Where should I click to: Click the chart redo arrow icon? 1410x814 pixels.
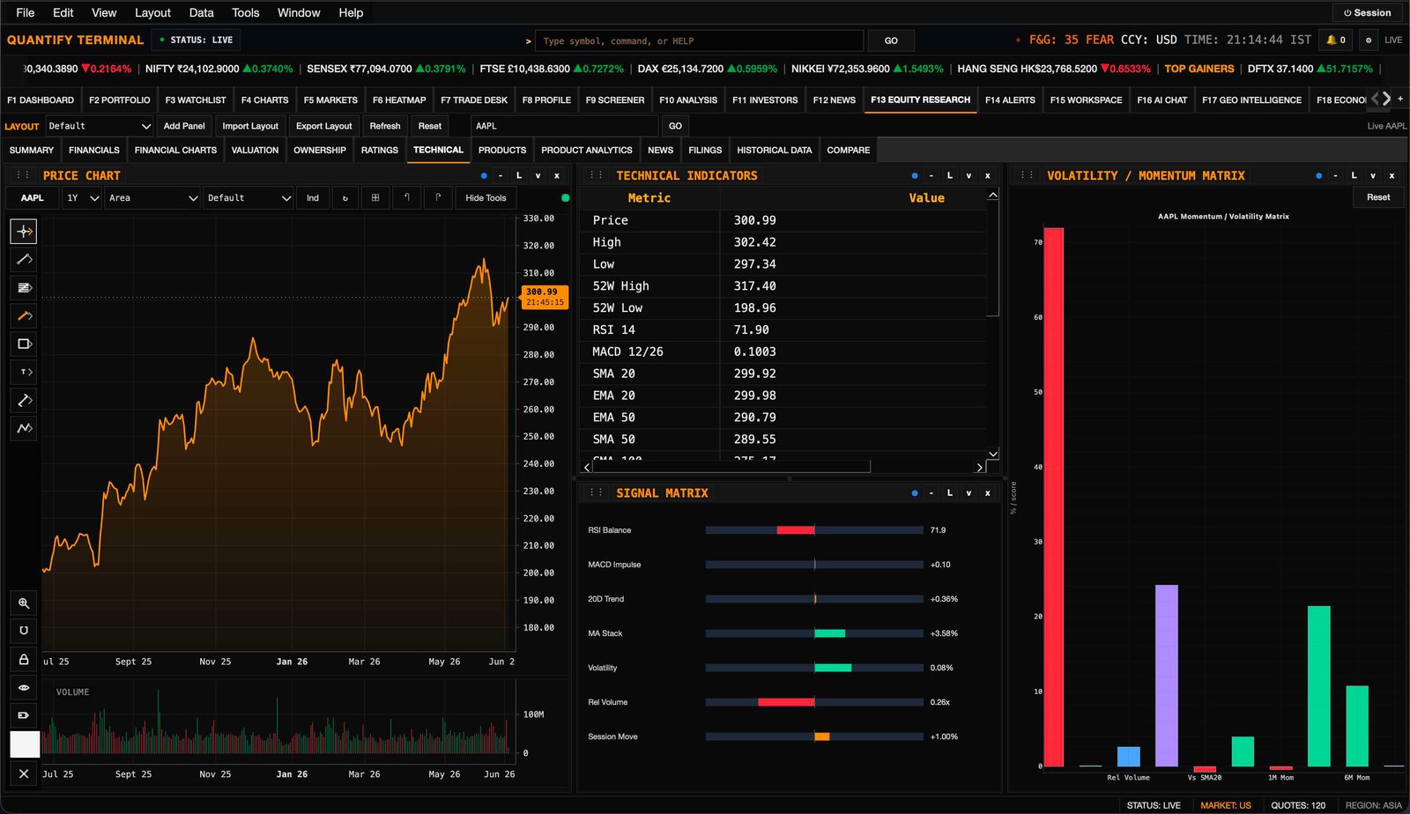point(438,198)
